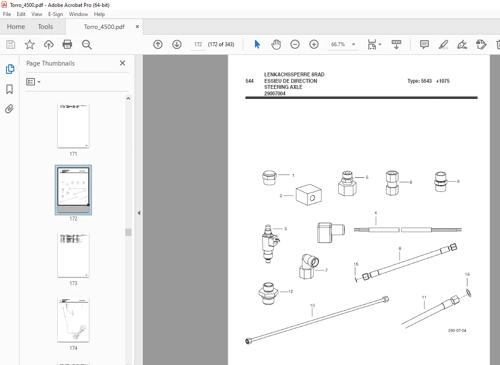Click the drawing number 290-07-04
Viewport: 500px width, 365px height.
(457, 330)
